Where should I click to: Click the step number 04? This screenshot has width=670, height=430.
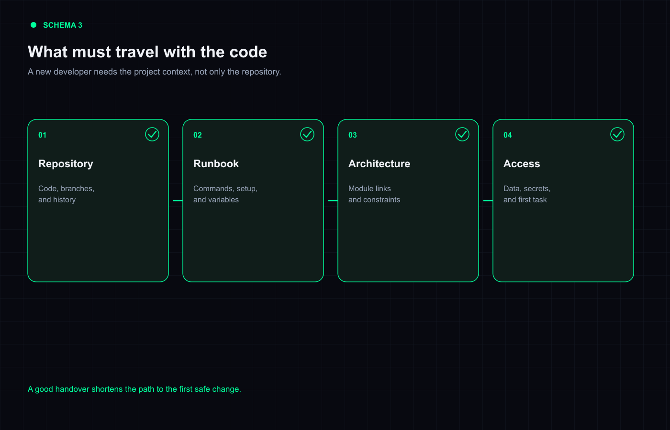pos(508,135)
